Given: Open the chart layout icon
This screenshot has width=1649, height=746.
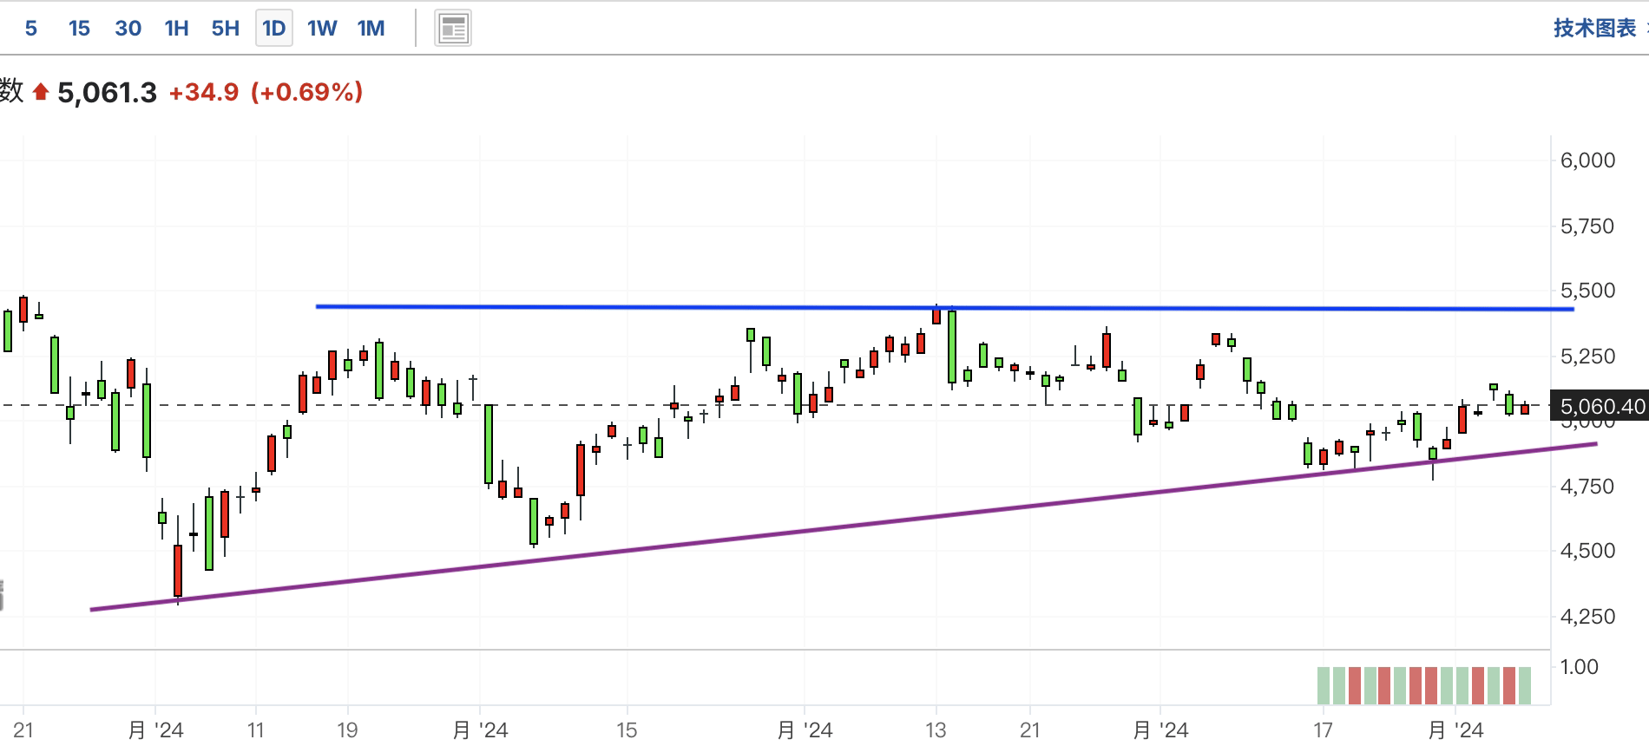Looking at the screenshot, I should tap(452, 29).
